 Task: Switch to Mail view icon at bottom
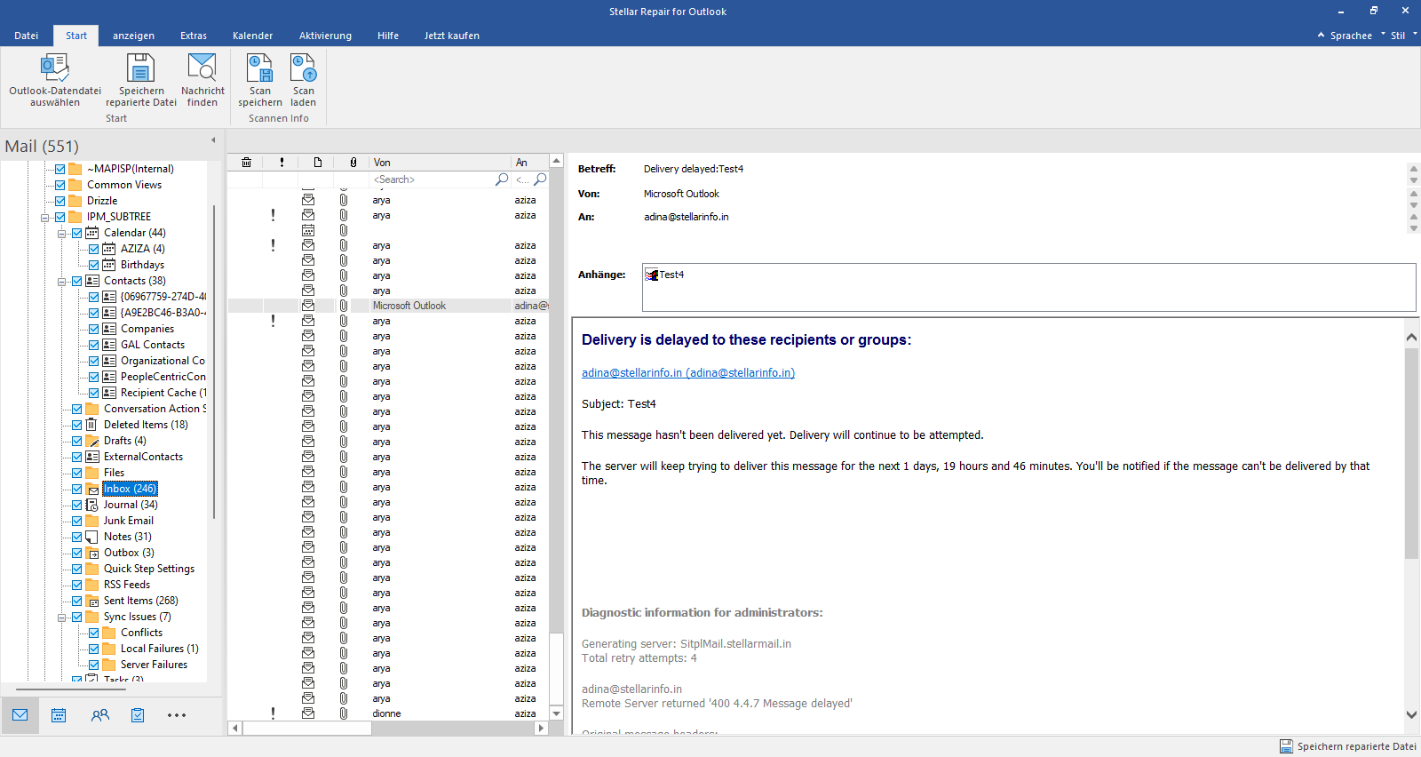pyautogui.click(x=20, y=715)
